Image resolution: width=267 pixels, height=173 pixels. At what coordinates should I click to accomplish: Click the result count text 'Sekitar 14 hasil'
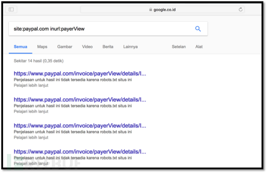pyautogui.click(x=28, y=61)
